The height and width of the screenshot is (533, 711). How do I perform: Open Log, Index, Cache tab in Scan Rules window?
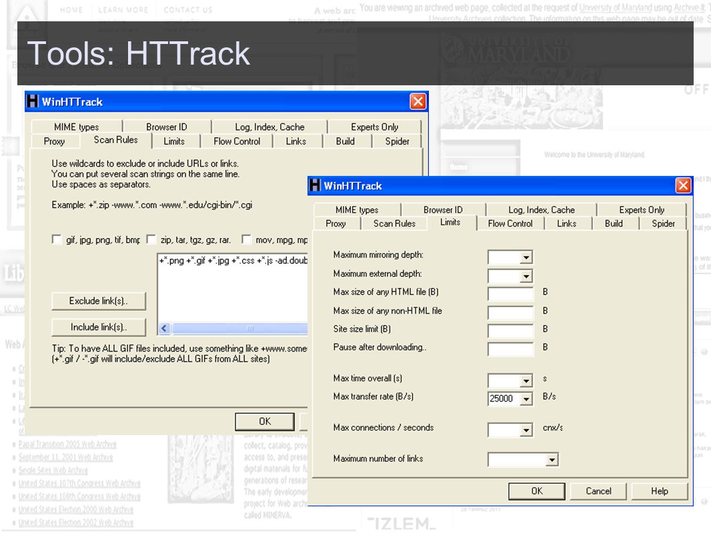tap(270, 127)
